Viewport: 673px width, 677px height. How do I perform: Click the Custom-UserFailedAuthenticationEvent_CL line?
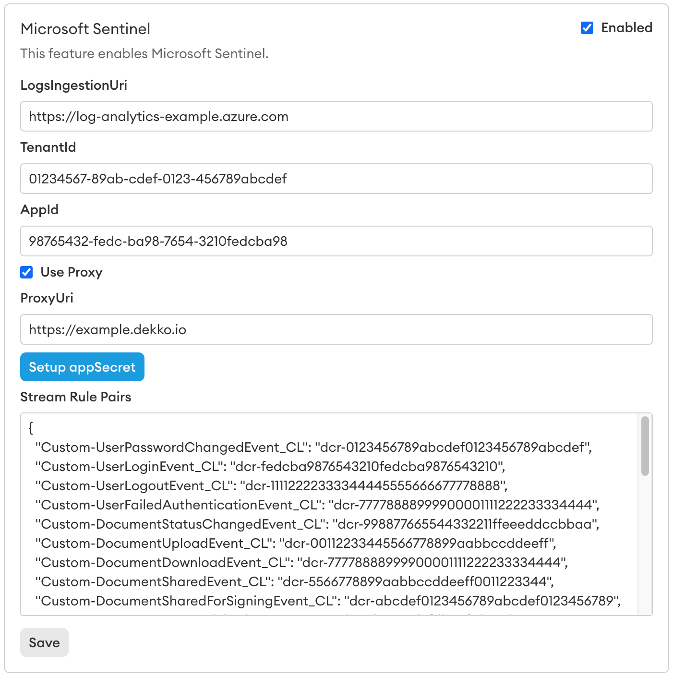pyautogui.click(x=318, y=505)
